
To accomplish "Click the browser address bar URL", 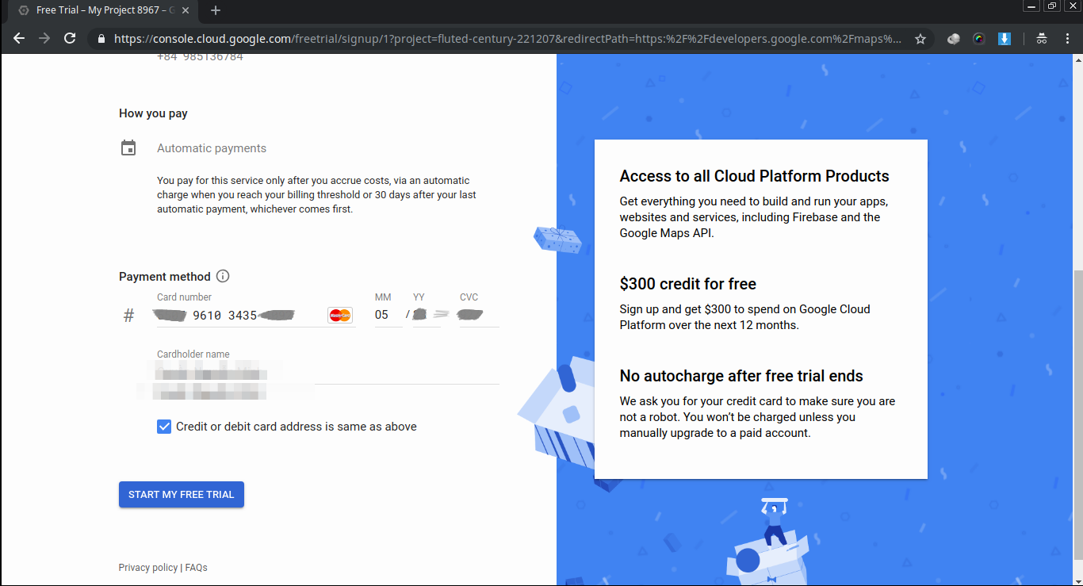I will pos(507,38).
